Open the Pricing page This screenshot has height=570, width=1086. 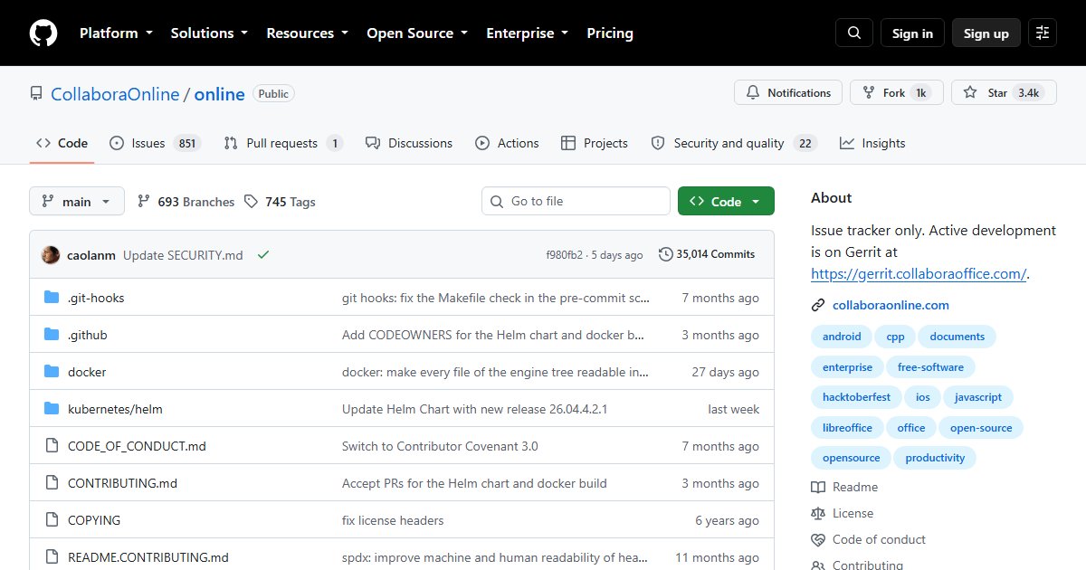(610, 33)
